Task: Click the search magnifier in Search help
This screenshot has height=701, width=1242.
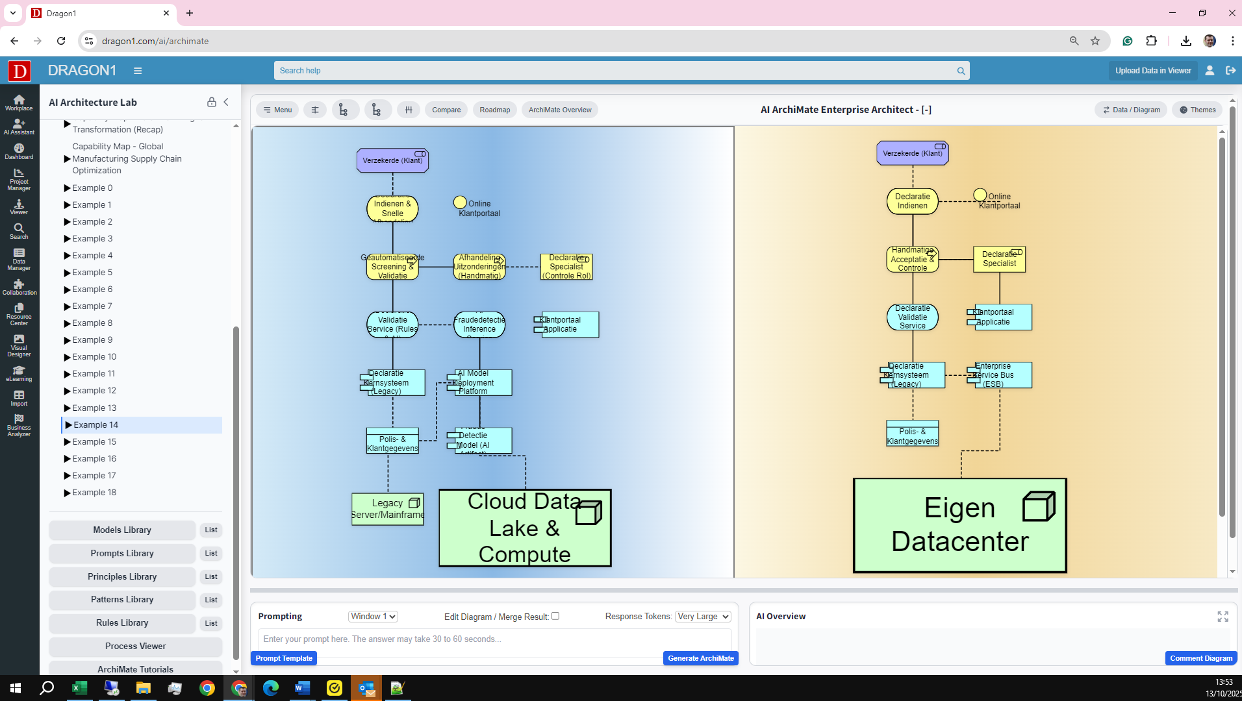Action: (x=961, y=71)
